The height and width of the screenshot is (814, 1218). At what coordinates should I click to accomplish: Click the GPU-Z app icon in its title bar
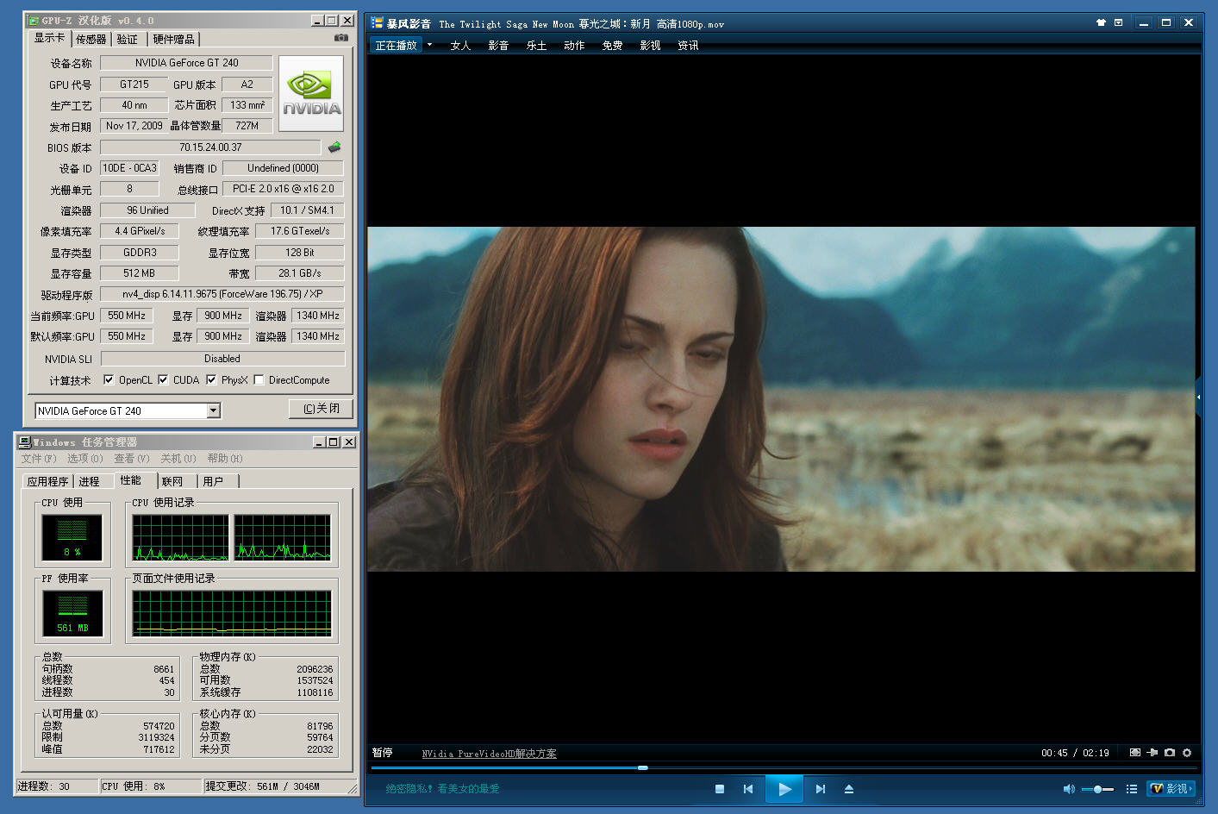34,20
